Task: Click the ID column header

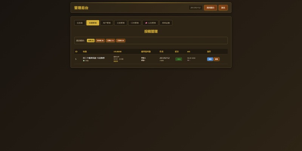Action: point(76,51)
